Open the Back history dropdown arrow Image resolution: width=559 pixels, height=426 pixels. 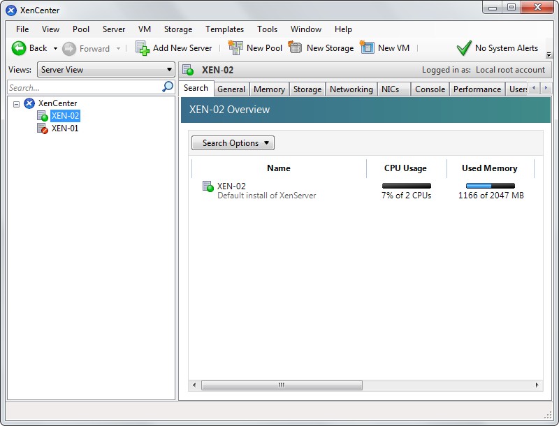point(55,48)
